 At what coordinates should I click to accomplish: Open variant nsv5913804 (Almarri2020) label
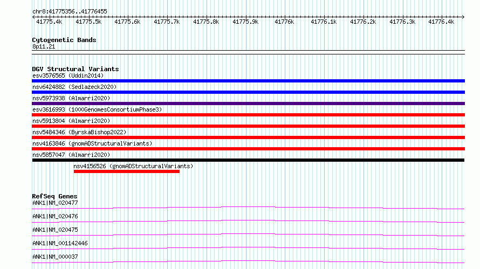[71, 121]
